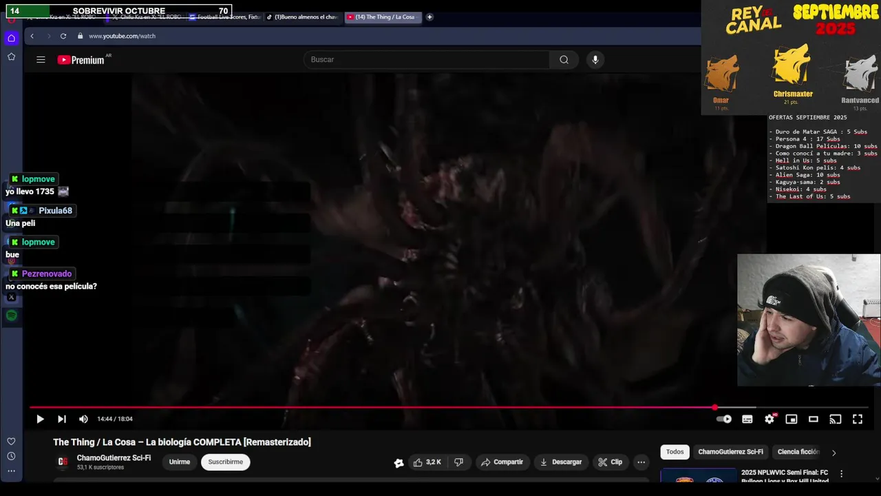Click the Compartir share button
The image size is (881, 496).
(502, 462)
